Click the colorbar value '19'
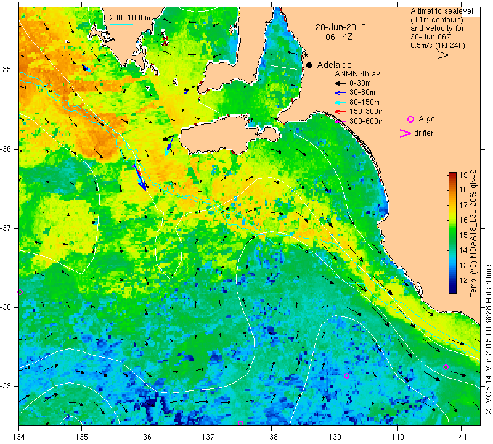Screen dimensions: 493x444 463,175
